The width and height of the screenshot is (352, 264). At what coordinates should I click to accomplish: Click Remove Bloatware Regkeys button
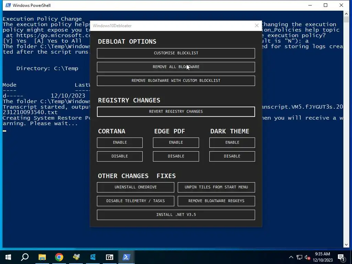216,201
